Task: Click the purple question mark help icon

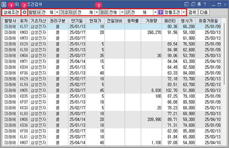Action: coord(161,12)
